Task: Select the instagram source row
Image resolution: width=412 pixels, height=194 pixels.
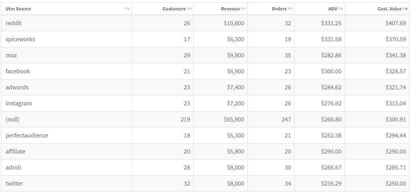Action: 205,103
